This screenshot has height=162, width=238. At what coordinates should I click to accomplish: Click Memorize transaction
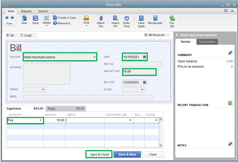(x=62, y=23)
